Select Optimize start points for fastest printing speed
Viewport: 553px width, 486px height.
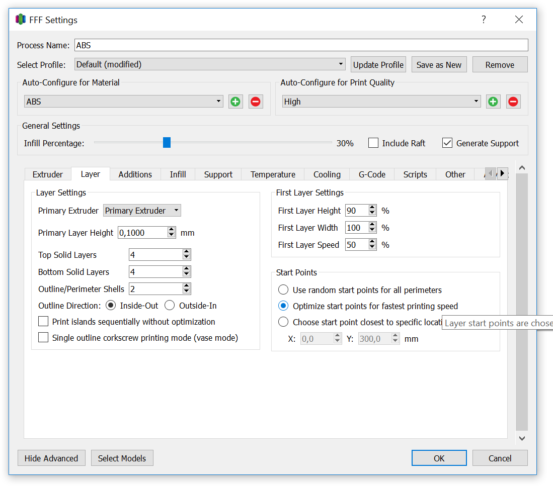[283, 306]
